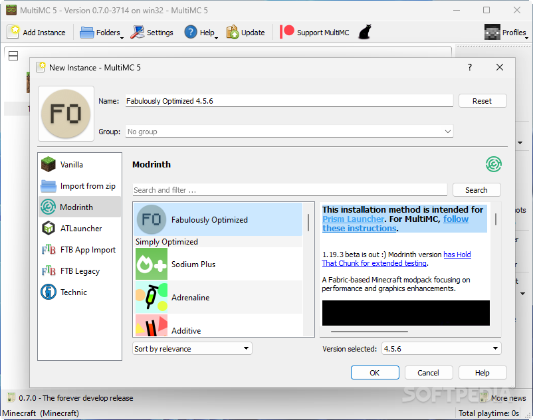Click the Minecraft (Minecraft) status bar text
Screen dimensions: 533x420
pyautogui.click(x=41, y=413)
